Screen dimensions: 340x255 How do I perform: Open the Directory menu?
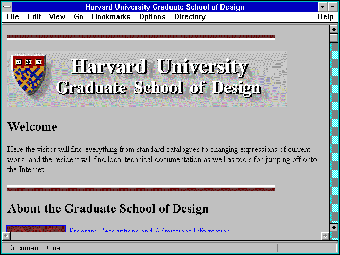(190, 17)
